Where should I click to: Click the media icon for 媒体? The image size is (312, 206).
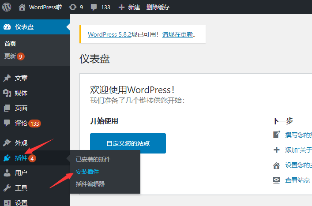pyautogui.click(x=7, y=93)
